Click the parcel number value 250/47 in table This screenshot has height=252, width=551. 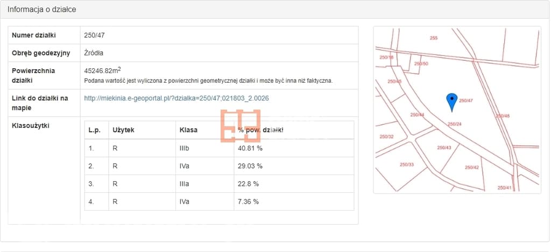[x=94, y=35]
